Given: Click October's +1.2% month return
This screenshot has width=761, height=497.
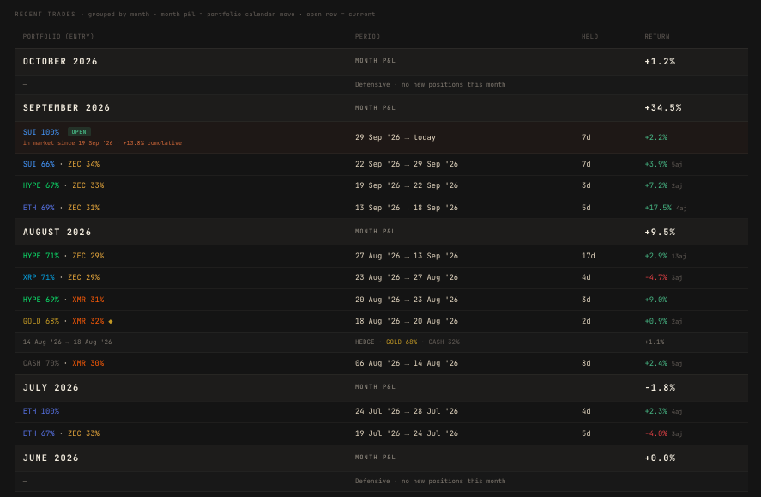Looking at the screenshot, I should pos(660,61).
